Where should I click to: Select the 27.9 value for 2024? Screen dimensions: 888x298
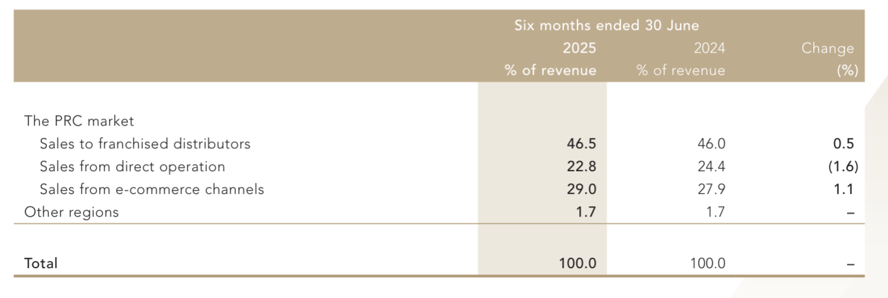[711, 189]
